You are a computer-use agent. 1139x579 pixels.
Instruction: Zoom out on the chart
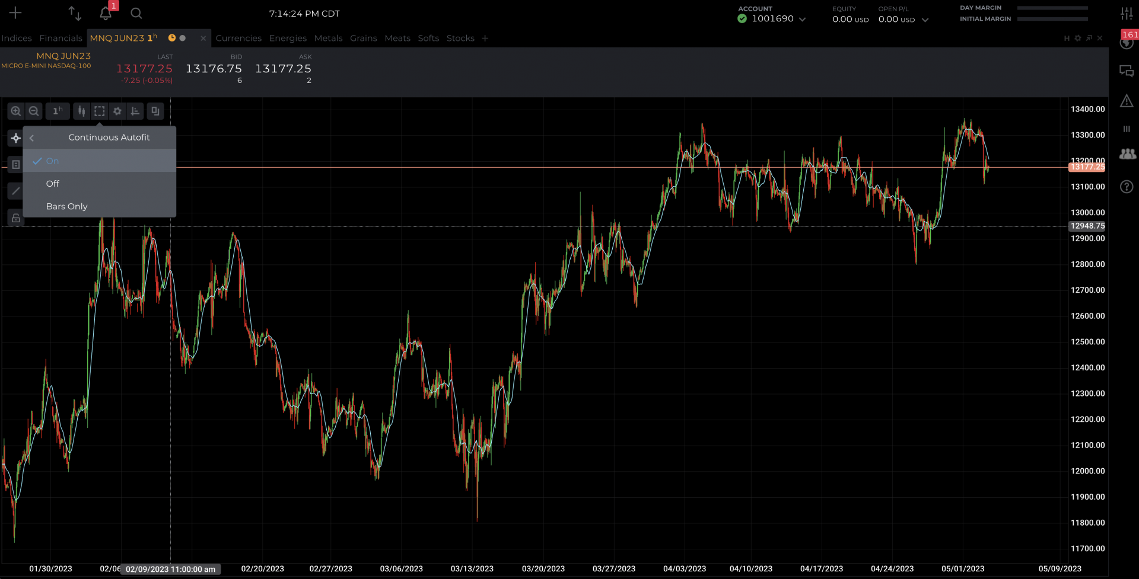pyautogui.click(x=34, y=111)
